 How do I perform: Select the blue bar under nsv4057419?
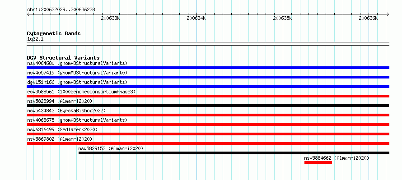pyautogui.click(x=208, y=77)
